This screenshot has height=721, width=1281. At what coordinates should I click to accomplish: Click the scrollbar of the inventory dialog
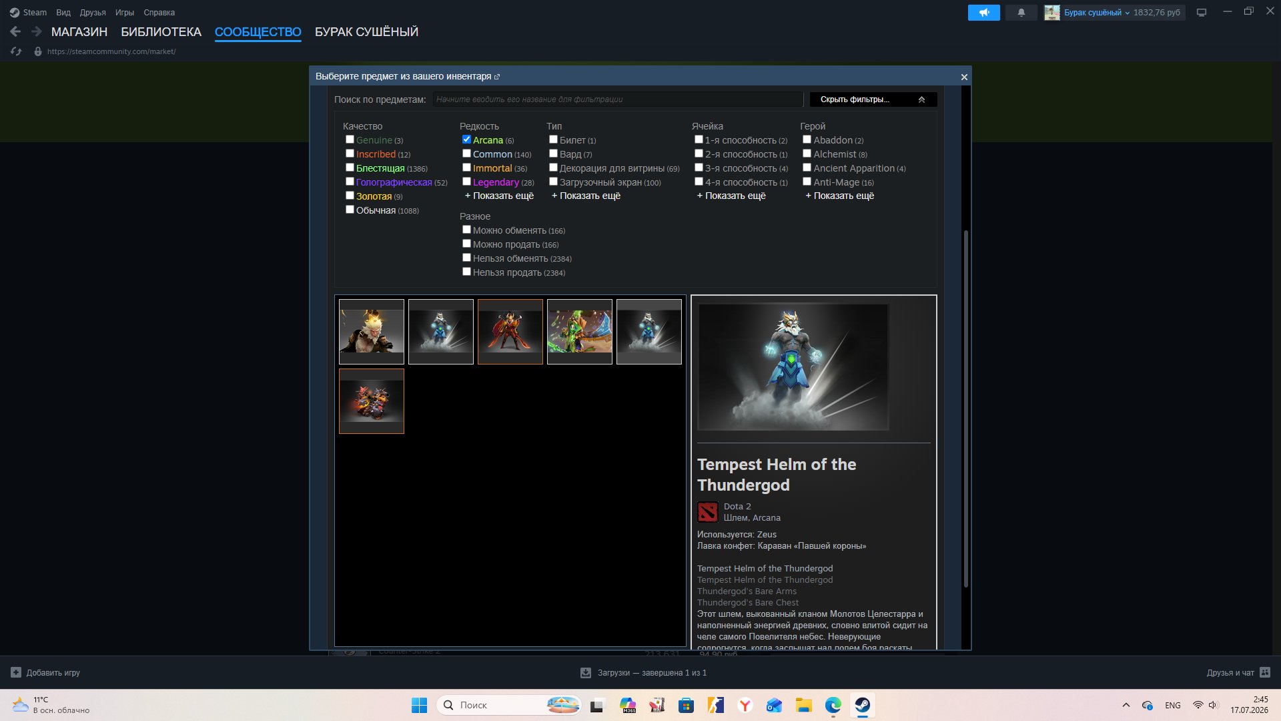pyautogui.click(x=965, y=409)
